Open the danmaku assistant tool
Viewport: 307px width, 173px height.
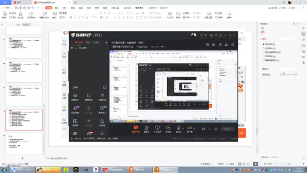[x=75, y=97]
